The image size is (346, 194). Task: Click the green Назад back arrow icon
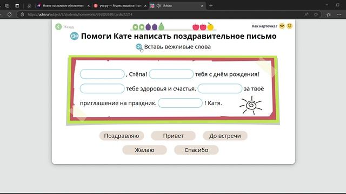58,27
